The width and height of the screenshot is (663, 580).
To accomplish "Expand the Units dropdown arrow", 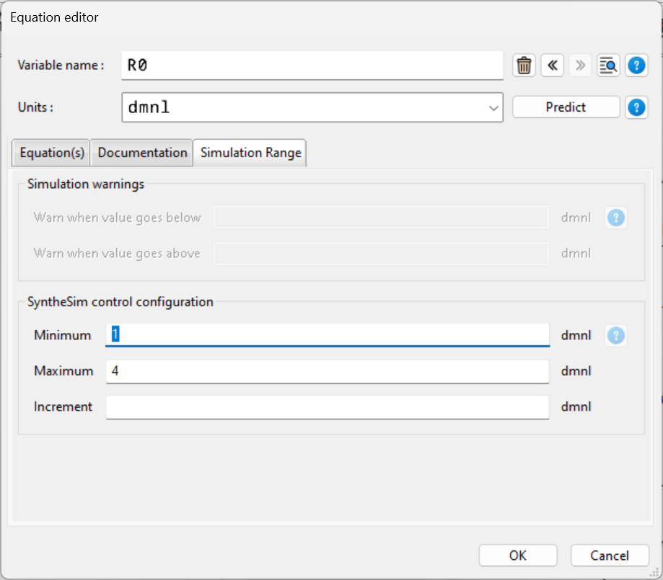I will [x=493, y=108].
